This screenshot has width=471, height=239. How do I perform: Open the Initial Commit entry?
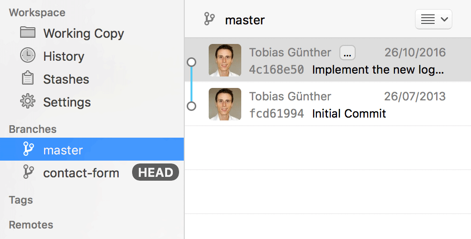coord(349,114)
